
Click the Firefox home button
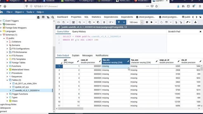click(x=5, y=6)
